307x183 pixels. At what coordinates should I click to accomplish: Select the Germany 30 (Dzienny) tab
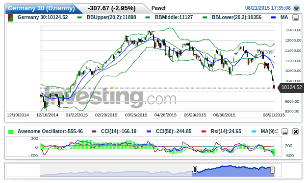click(42, 8)
